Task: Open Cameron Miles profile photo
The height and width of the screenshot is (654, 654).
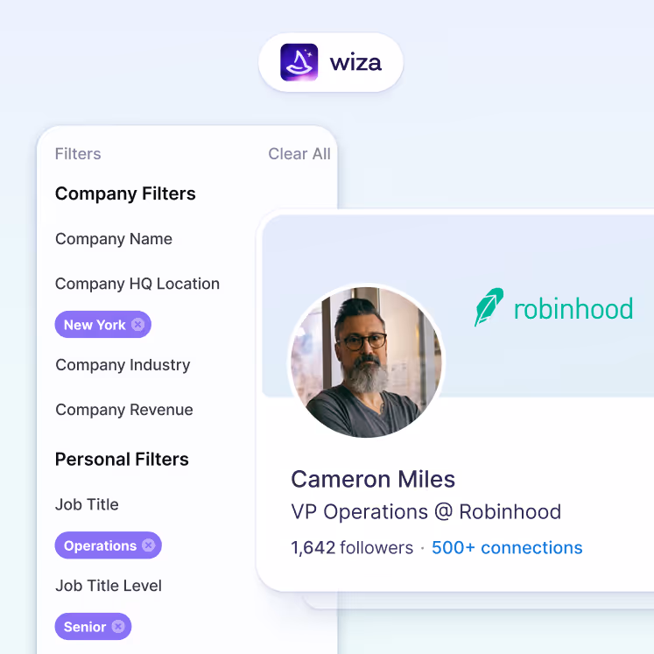Action: point(368,362)
